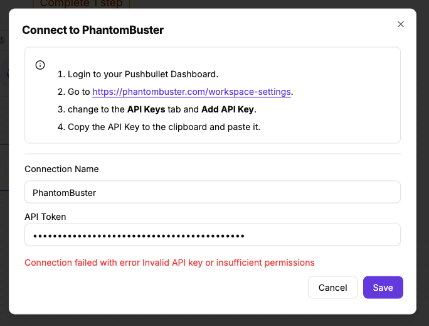Click the Connect to PhantomBuster dialog title

point(93,30)
